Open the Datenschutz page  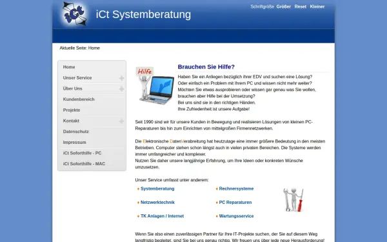75,132
